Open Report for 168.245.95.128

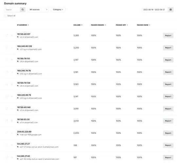(x=168, y=48)
